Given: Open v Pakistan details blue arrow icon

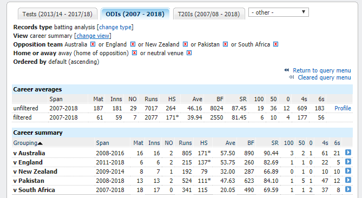Looking at the screenshot, I should point(348,180).
